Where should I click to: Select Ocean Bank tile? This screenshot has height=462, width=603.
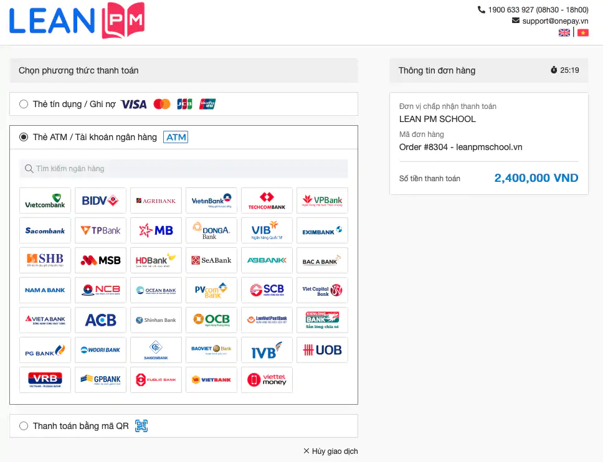[156, 290]
